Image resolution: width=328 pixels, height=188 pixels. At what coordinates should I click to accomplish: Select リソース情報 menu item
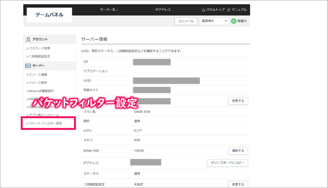37,74
